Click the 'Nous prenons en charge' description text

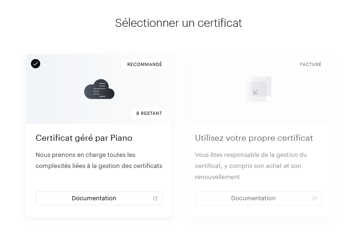point(99,160)
